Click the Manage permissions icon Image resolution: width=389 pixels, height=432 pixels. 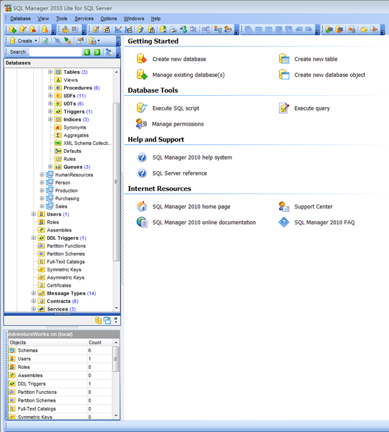(142, 124)
